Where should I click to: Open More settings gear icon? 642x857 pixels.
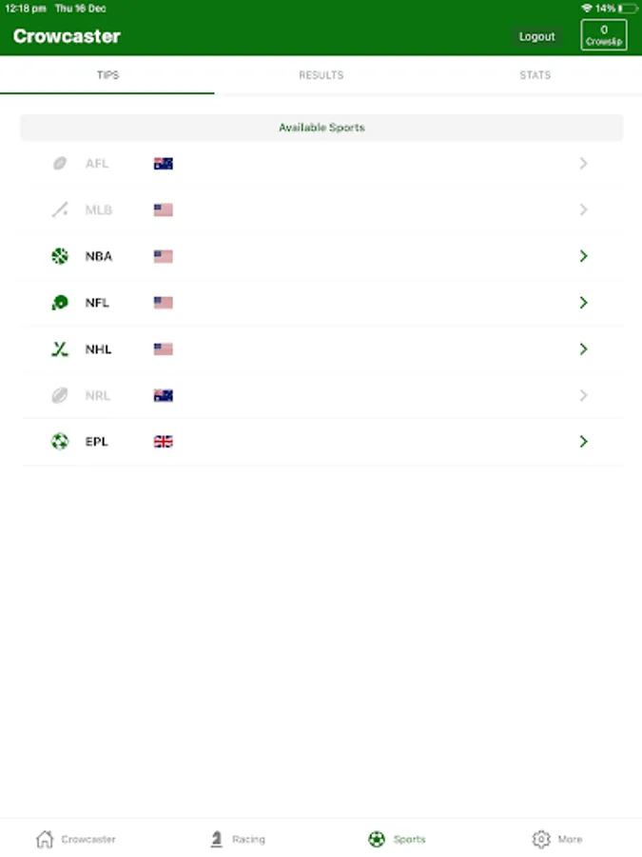(541, 839)
